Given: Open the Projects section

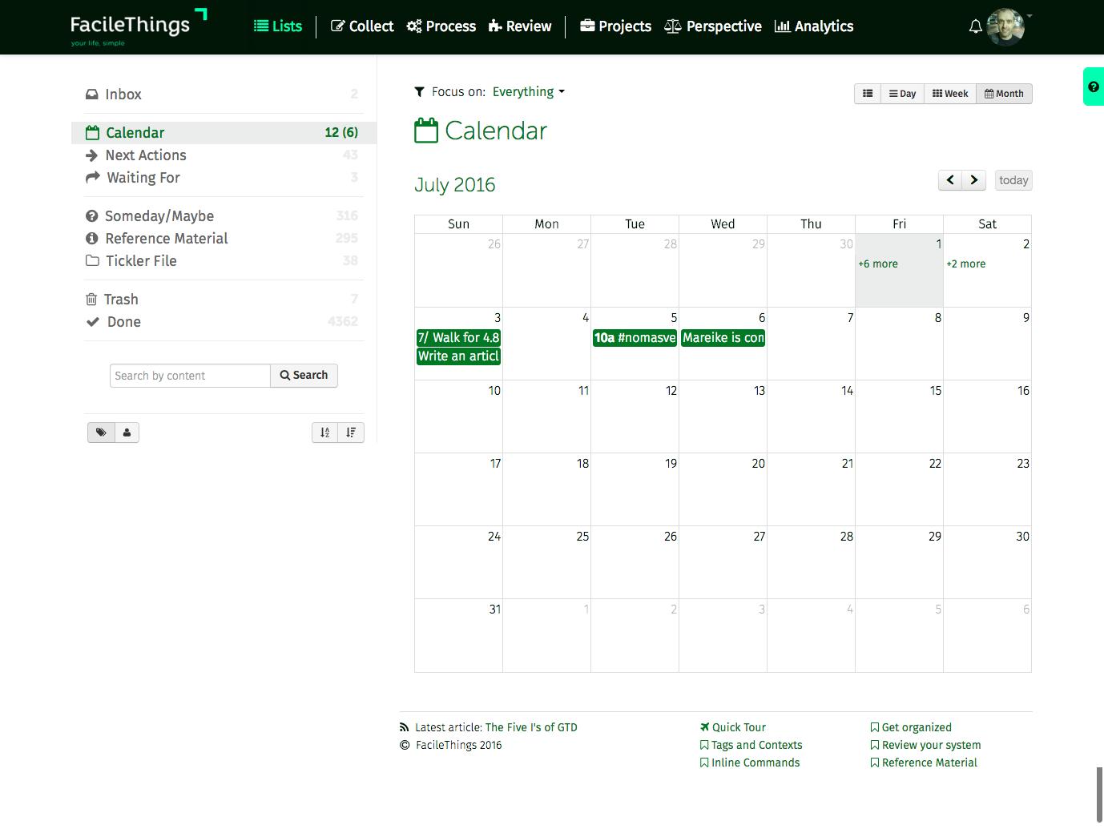Looking at the screenshot, I should 615,26.
